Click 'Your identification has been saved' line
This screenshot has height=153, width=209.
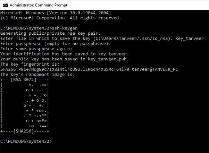(65, 54)
